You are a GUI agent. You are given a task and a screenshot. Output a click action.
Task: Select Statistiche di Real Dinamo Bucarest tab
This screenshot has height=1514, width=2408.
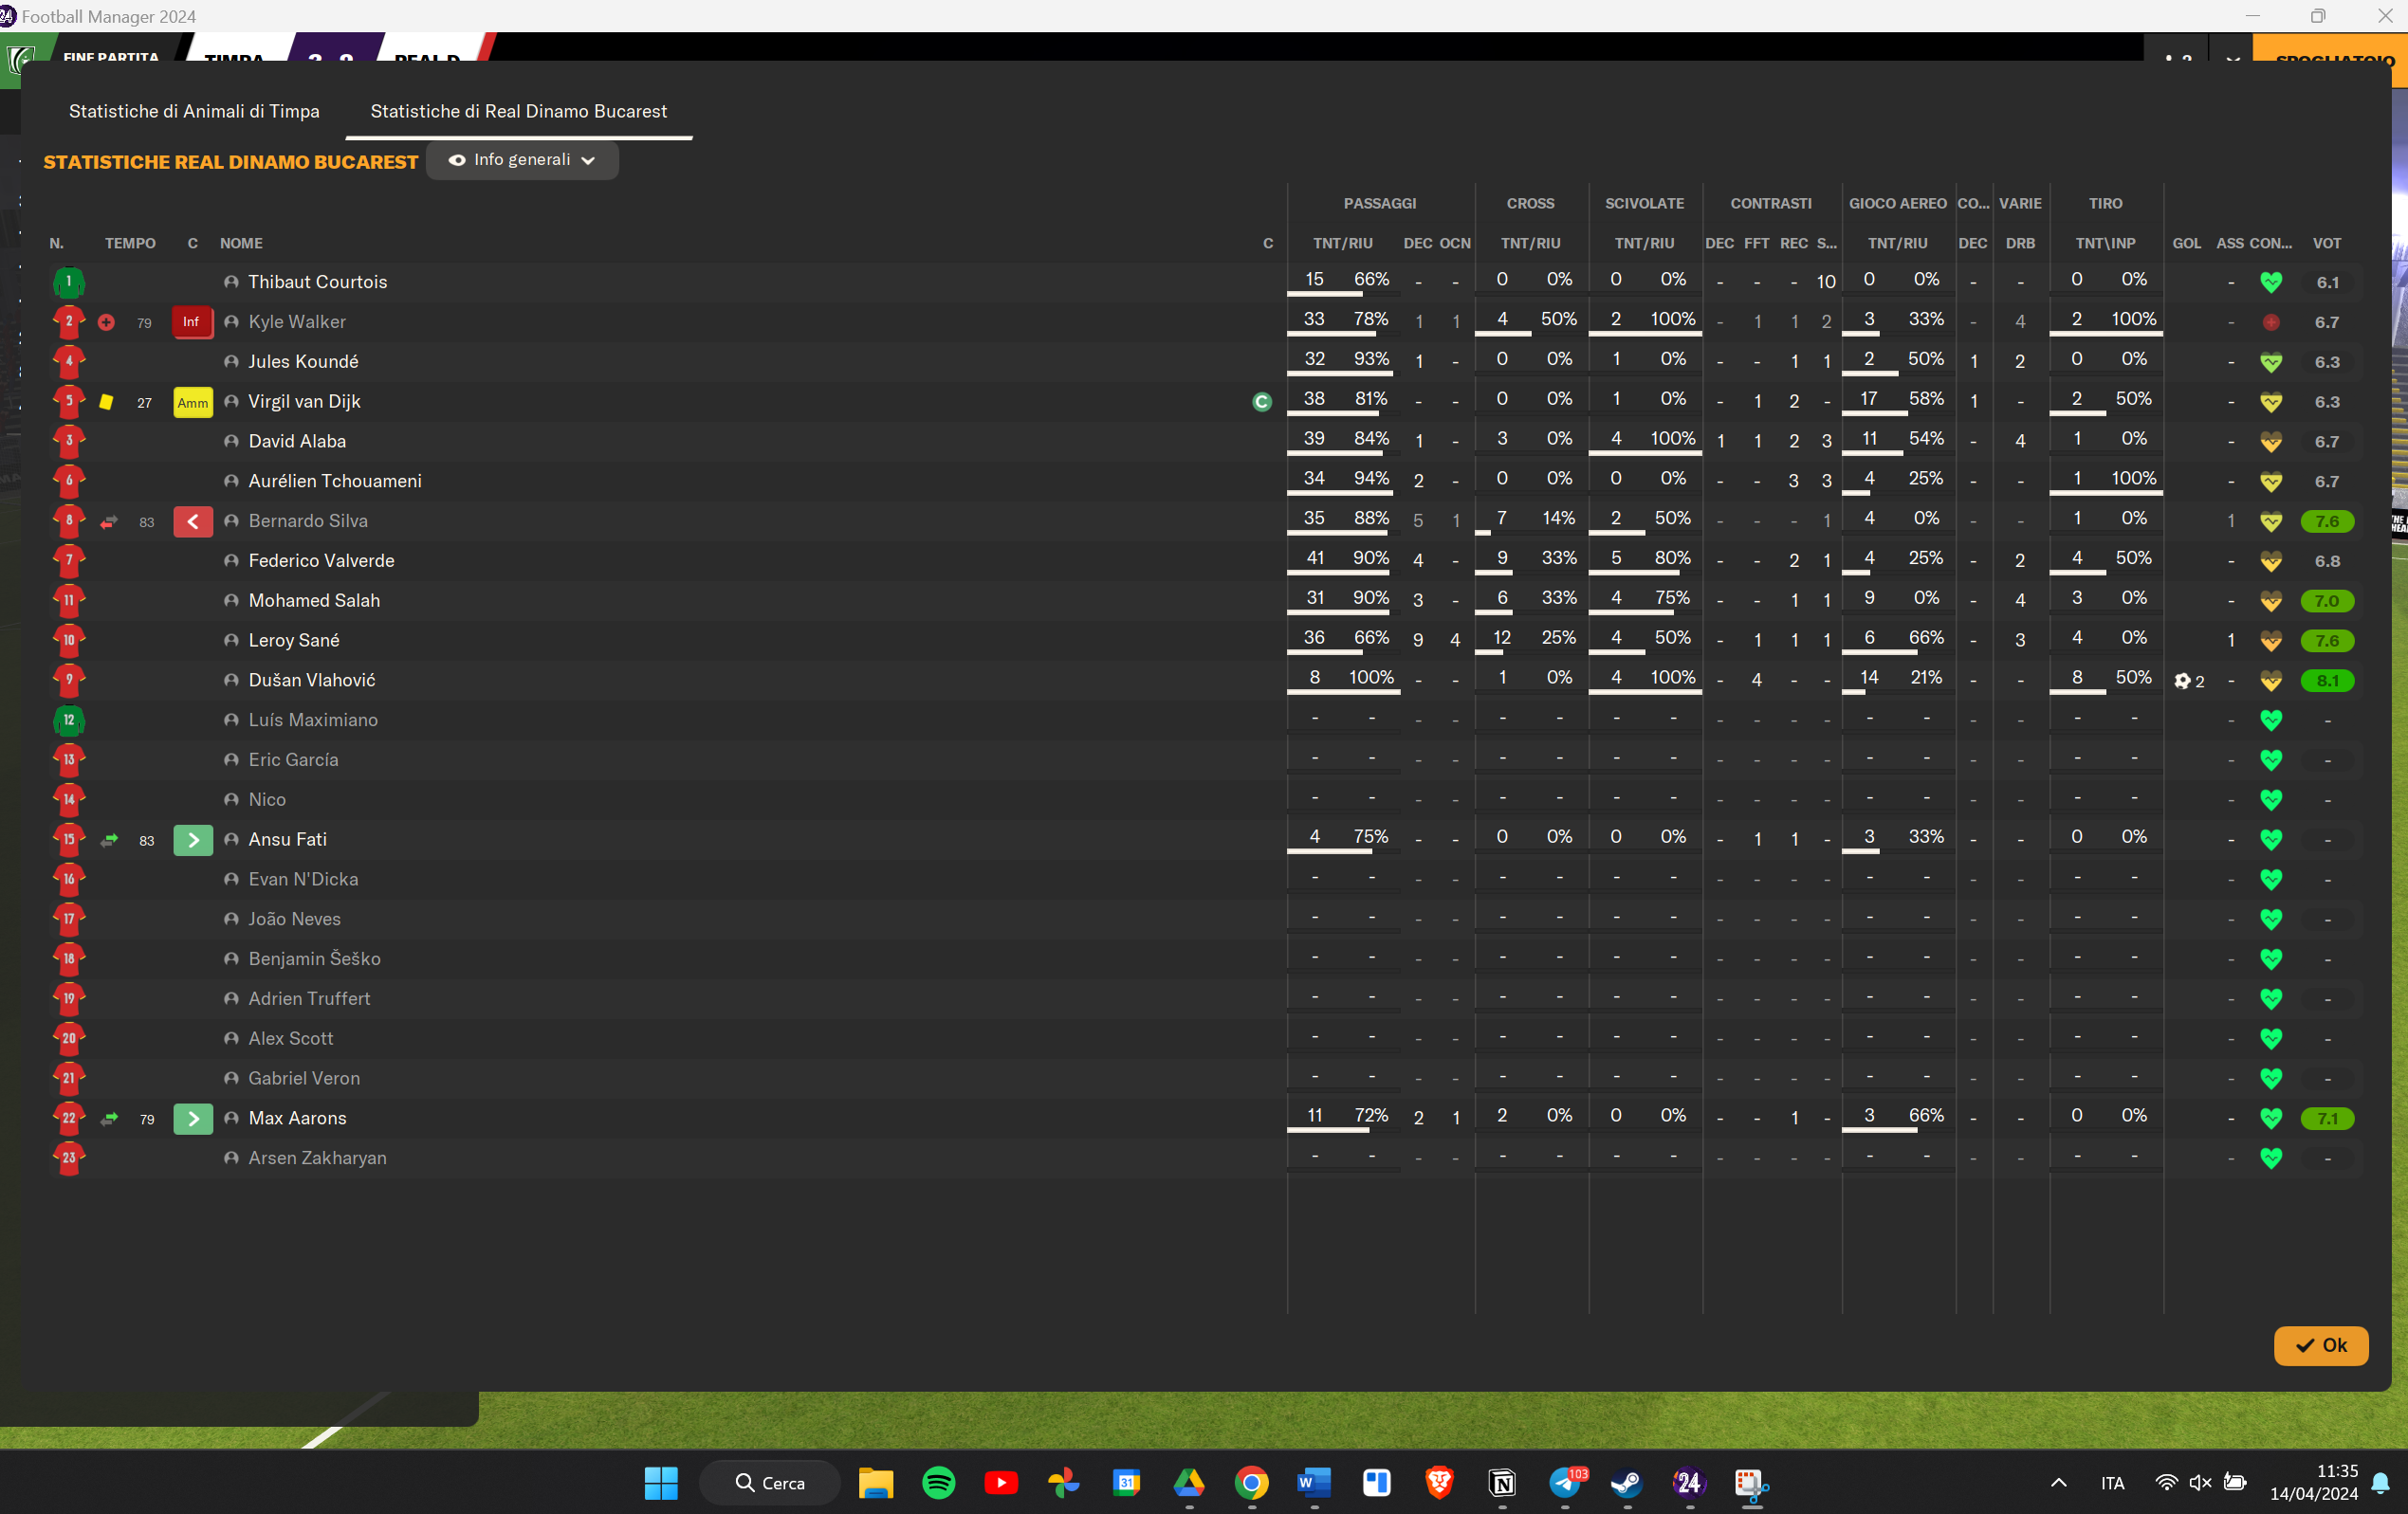518,111
